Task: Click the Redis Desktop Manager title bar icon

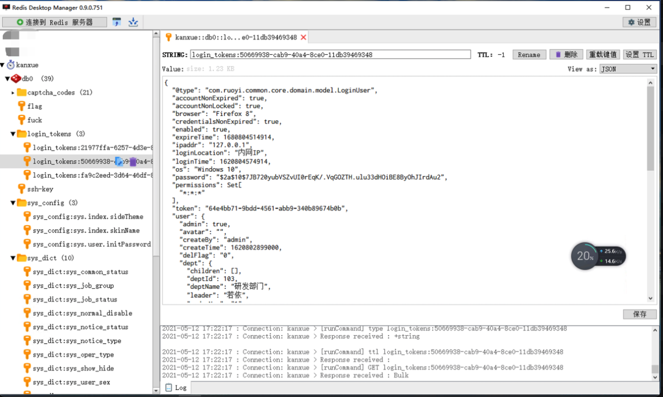Action: click(x=7, y=7)
